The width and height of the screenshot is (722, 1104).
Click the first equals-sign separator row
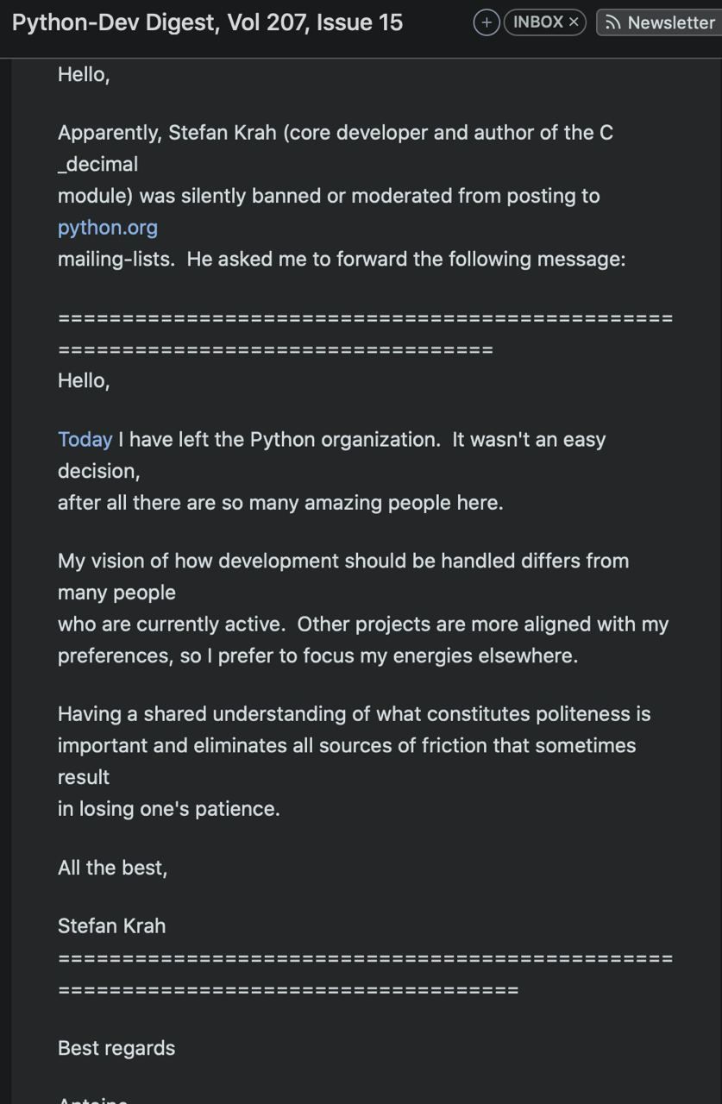tap(365, 318)
